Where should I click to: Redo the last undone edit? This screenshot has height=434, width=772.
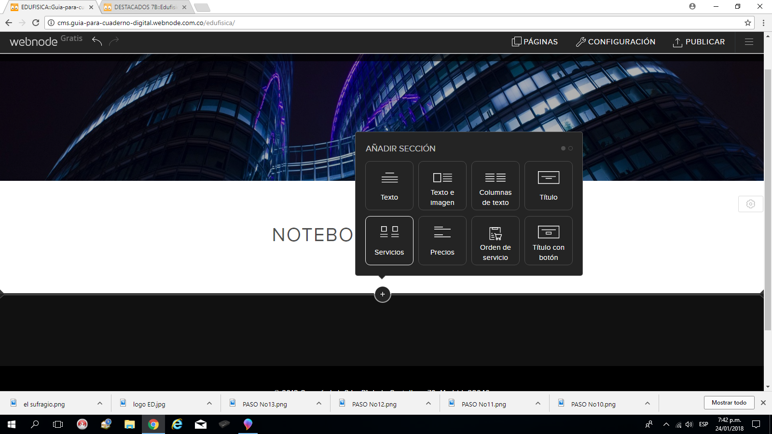(x=114, y=41)
